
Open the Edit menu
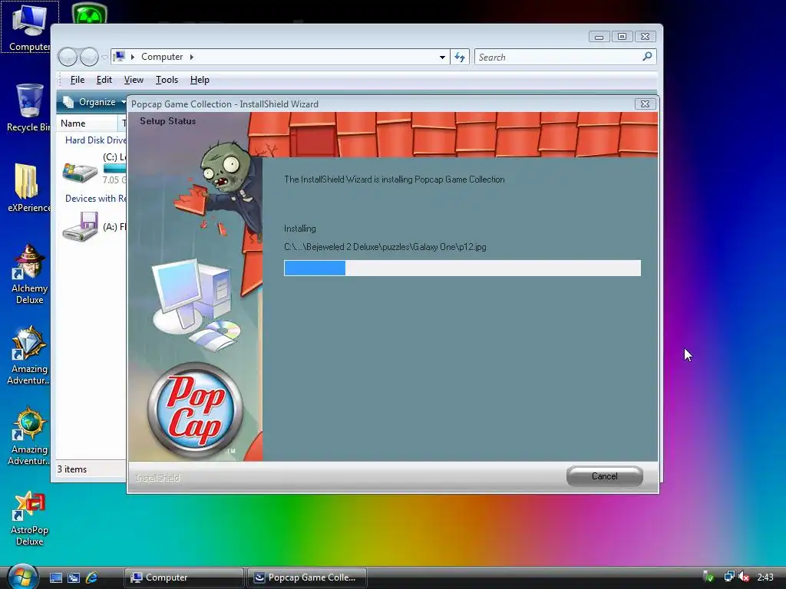(x=104, y=80)
